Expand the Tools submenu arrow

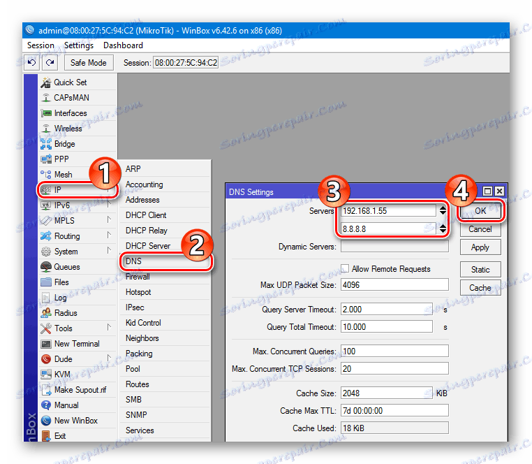click(109, 328)
